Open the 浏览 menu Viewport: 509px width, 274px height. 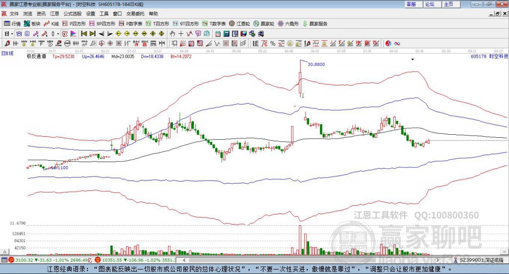pos(28,13)
